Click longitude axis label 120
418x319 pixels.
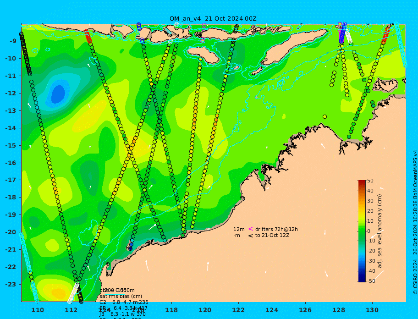pos(205,310)
